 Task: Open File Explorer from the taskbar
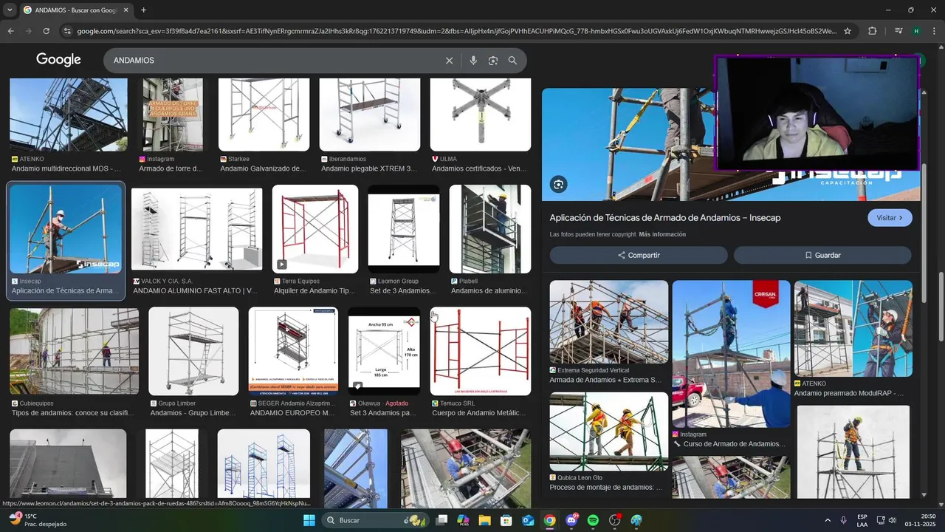tap(484, 520)
